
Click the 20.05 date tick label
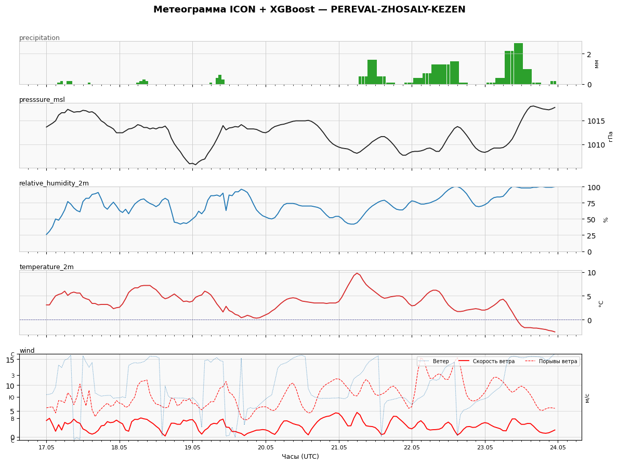[x=266, y=447]
